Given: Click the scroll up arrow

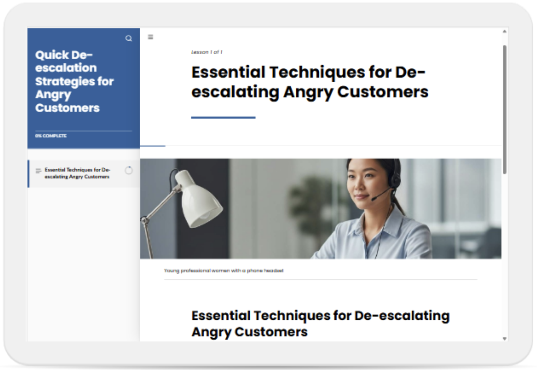Looking at the screenshot, I should pos(504,31).
